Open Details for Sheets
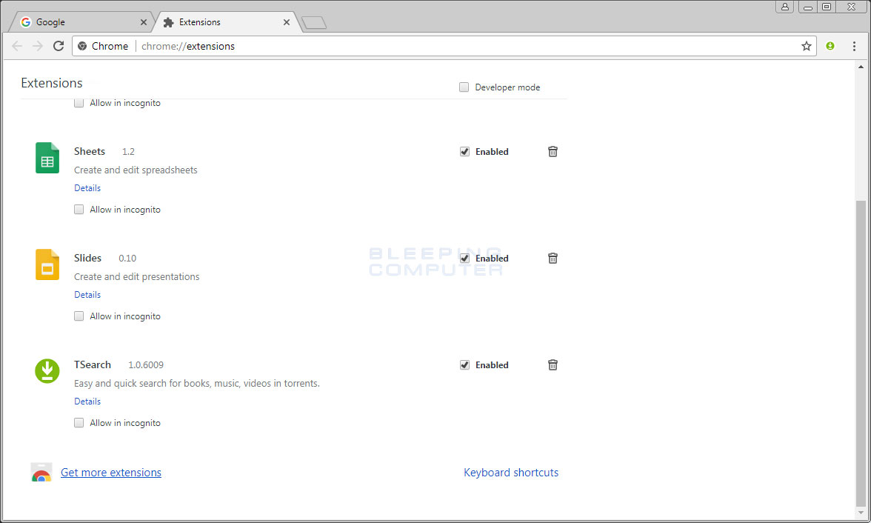Viewport: 871px width, 523px height. (x=87, y=188)
